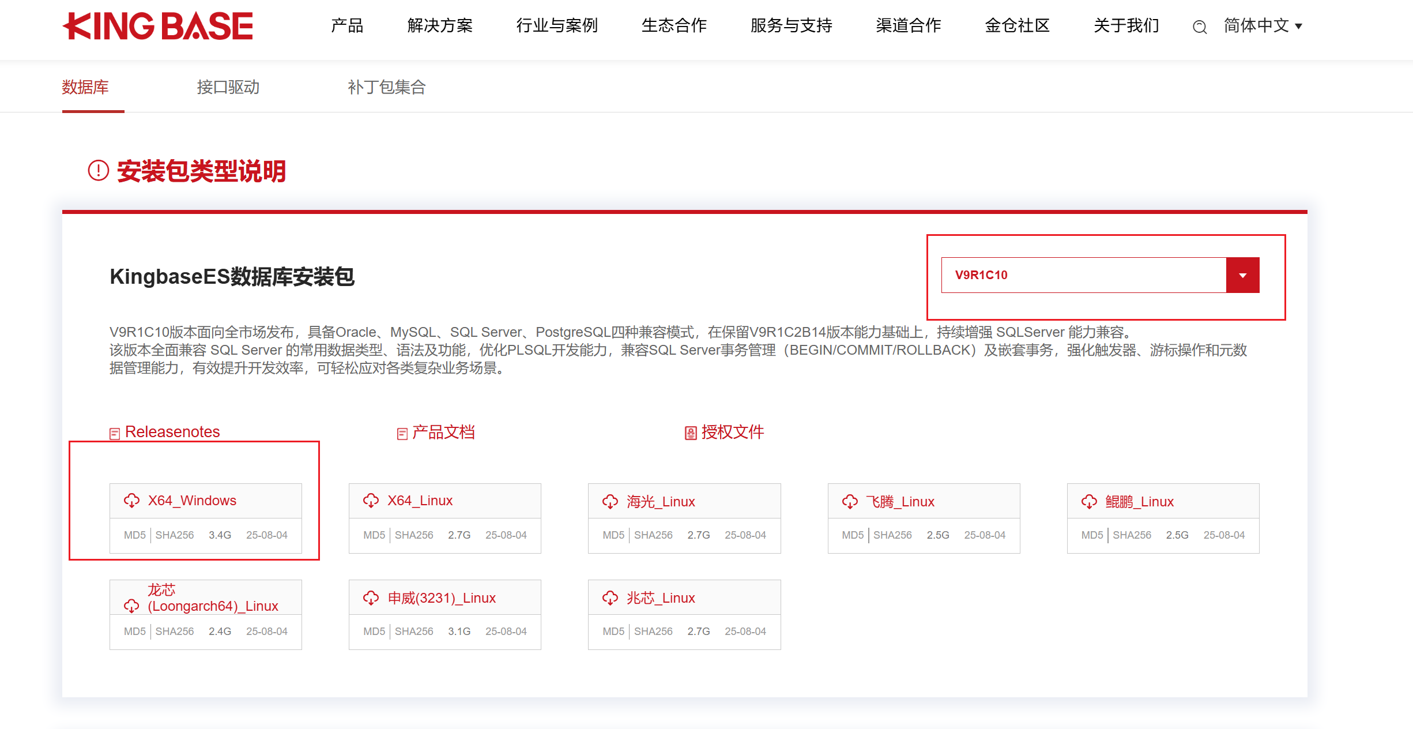The width and height of the screenshot is (1413, 729).
Task: View SHA256 for 兆芯_Linux package
Action: [653, 632]
